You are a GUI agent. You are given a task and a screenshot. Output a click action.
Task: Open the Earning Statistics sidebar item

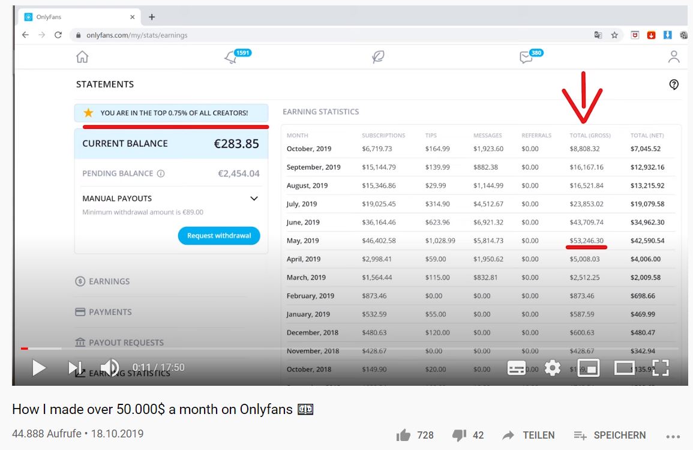(123, 373)
